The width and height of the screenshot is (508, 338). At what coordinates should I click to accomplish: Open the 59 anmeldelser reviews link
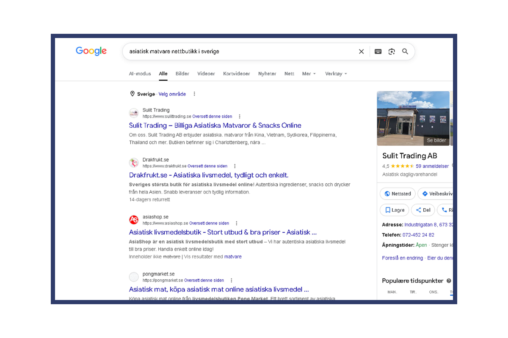pos(432,166)
